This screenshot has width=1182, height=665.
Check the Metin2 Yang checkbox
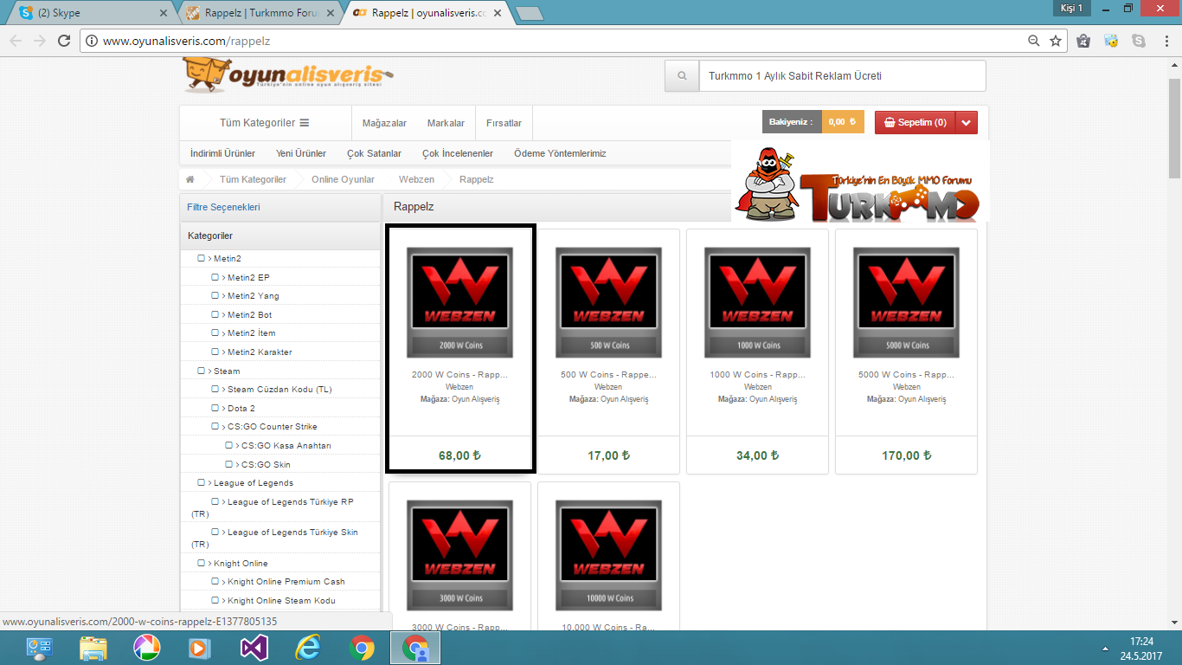point(215,295)
